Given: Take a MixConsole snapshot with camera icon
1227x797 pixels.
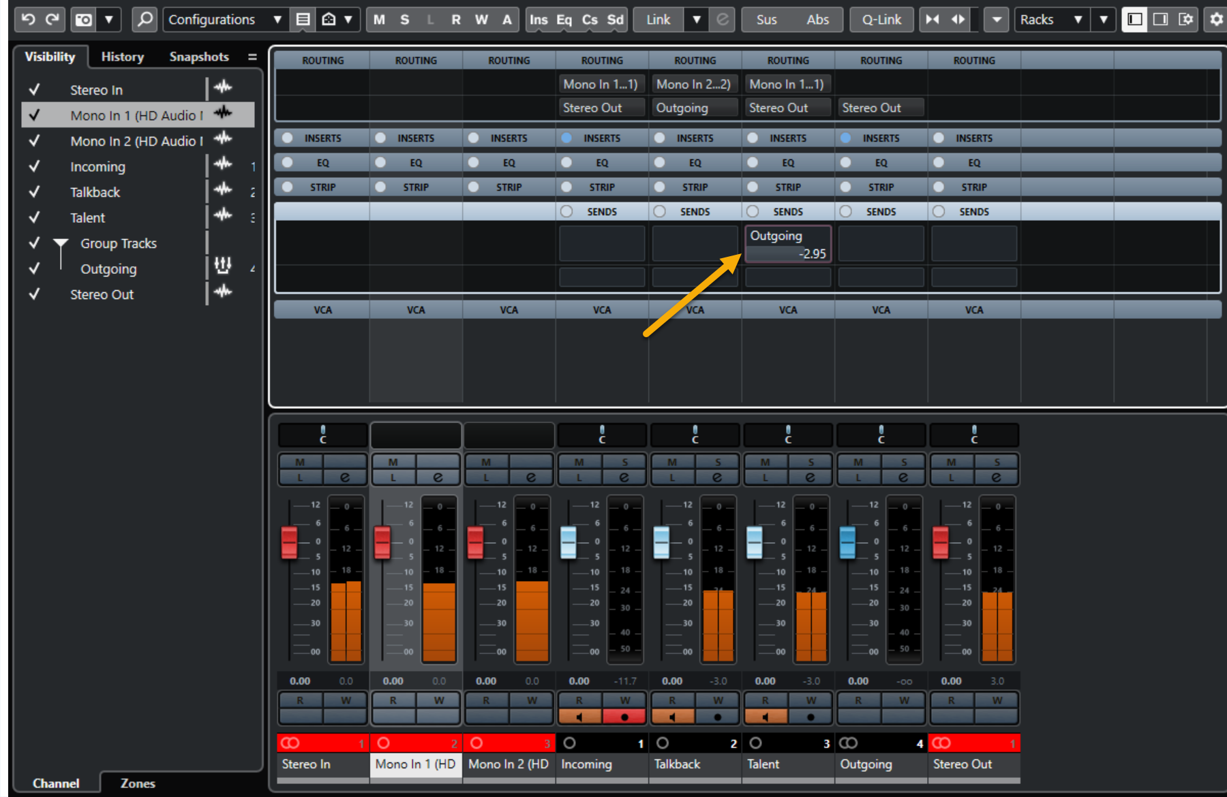Looking at the screenshot, I should click(x=84, y=19).
